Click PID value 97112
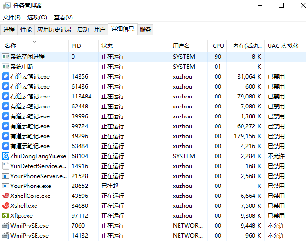The image size is (306, 241). point(80,215)
